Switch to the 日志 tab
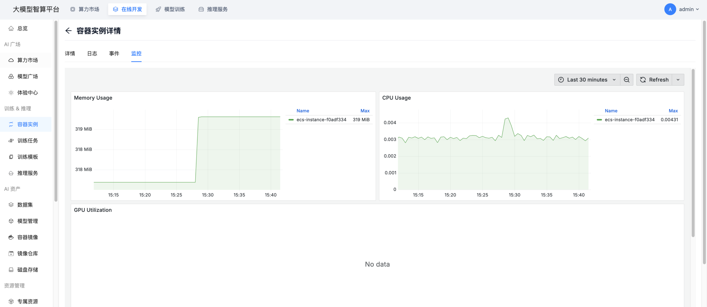The height and width of the screenshot is (307, 707). point(92,54)
